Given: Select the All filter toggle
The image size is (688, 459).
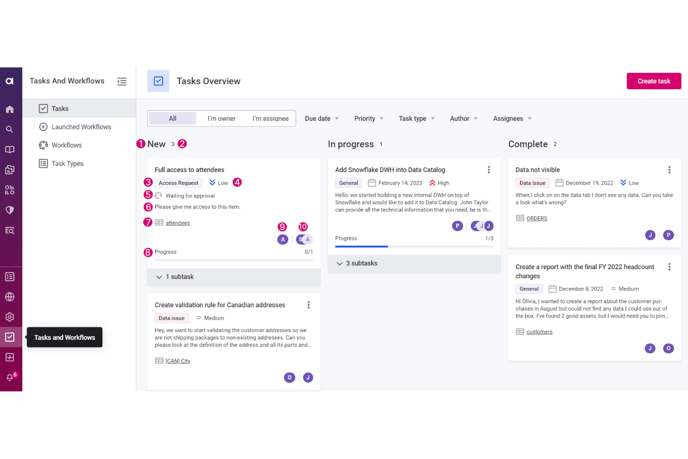Looking at the screenshot, I should (172, 119).
